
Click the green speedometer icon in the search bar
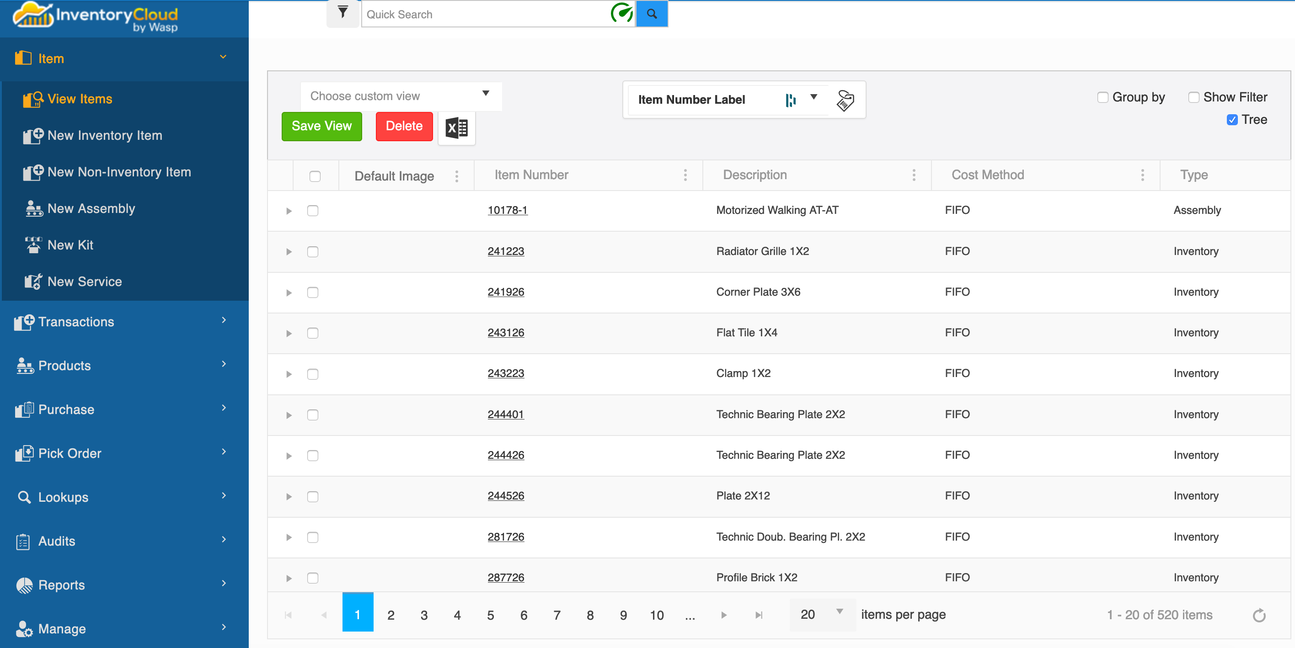[621, 13]
